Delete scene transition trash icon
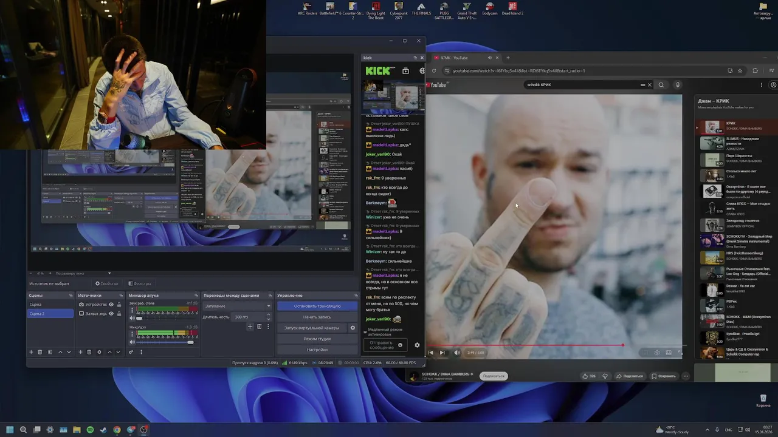This screenshot has width=778, height=437. pos(259,327)
